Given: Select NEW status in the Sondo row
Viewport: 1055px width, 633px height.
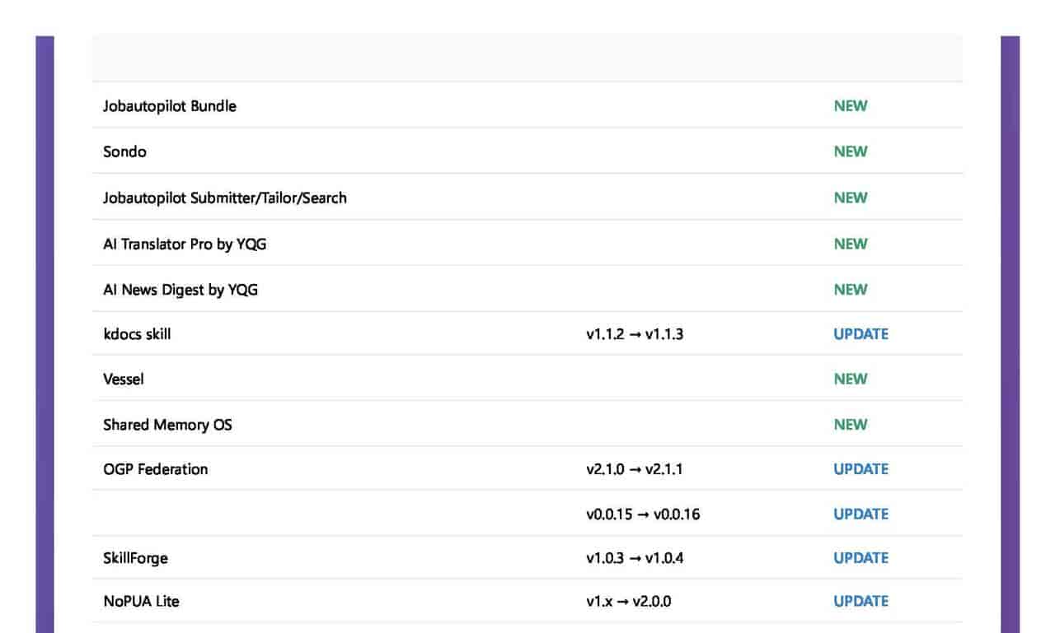Looking at the screenshot, I should click(x=851, y=151).
